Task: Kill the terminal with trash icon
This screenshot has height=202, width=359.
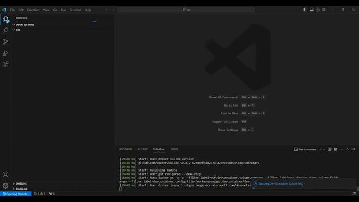Action: [x=335, y=149]
